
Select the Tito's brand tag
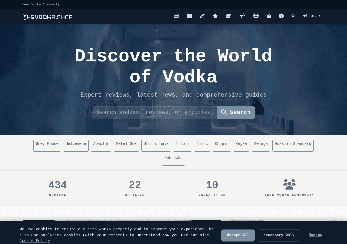183,146
